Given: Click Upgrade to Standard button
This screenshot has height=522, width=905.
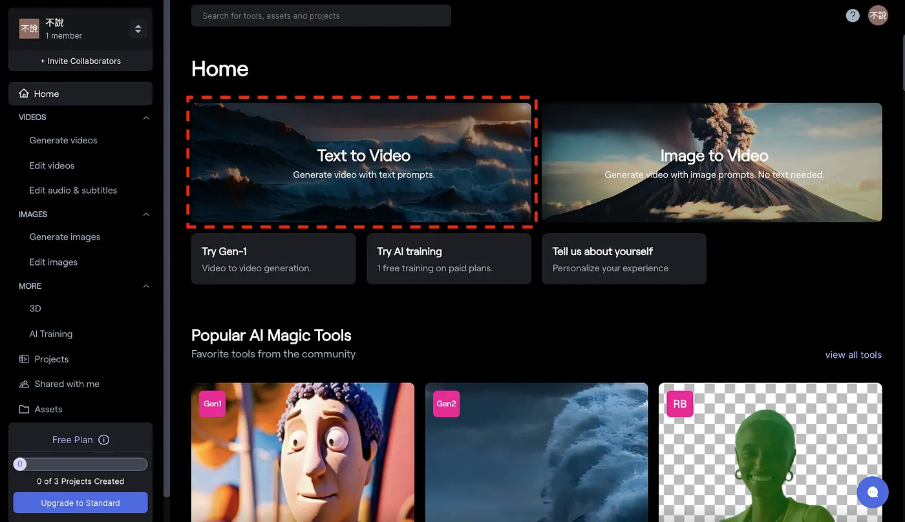Looking at the screenshot, I should point(80,503).
